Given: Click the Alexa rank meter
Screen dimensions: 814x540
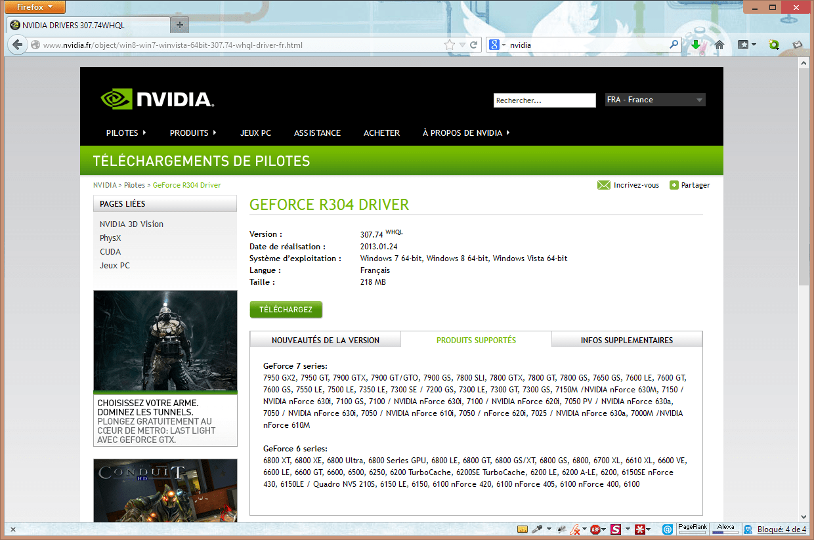Looking at the screenshot, I should coord(726,529).
